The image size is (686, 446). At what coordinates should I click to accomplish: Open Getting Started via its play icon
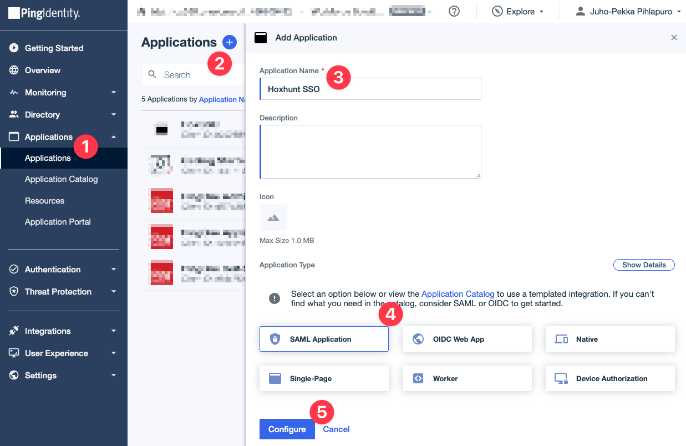coord(14,48)
